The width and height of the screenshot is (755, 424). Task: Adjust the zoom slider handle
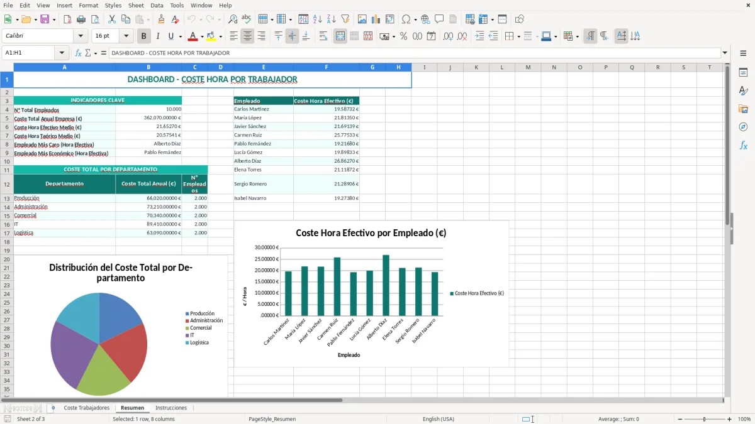(705, 419)
